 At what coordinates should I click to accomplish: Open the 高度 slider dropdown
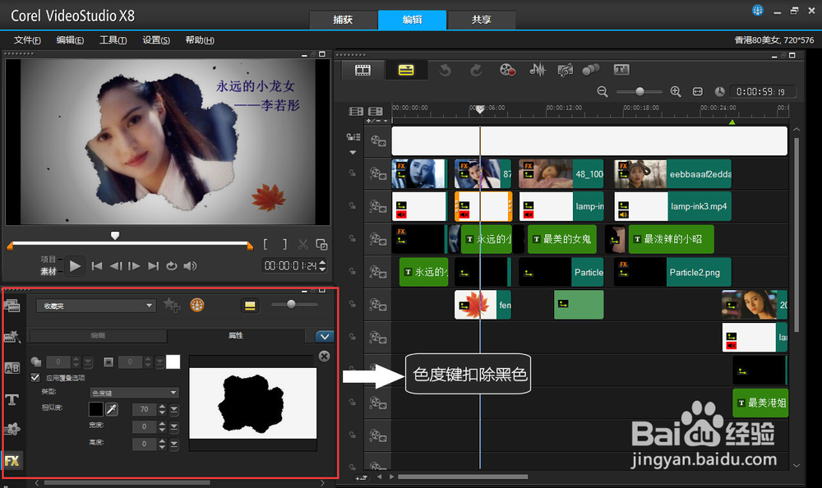(174, 444)
